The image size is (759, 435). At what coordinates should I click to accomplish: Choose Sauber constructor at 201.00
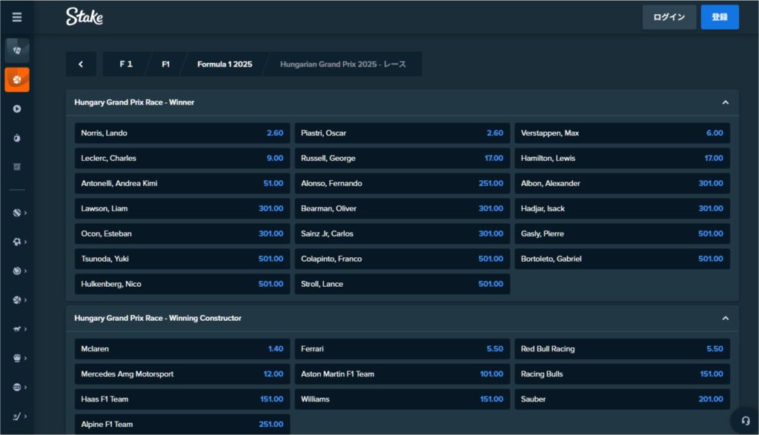coord(622,399)
